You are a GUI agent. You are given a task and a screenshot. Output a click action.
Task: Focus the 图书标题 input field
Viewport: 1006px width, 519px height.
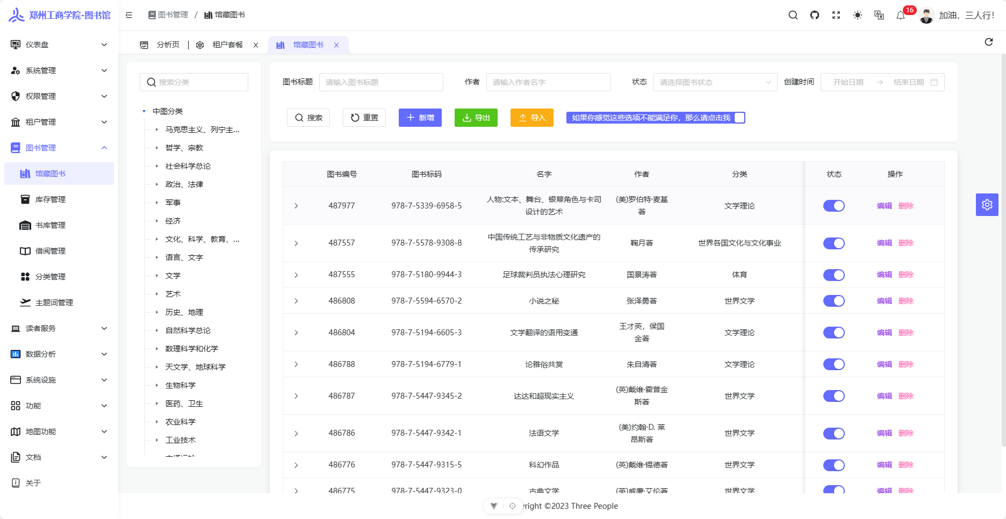point(381,82)
